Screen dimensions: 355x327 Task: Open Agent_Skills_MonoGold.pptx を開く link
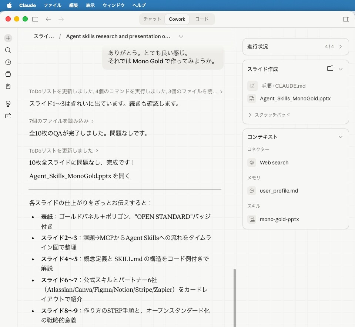coord(80,176)
